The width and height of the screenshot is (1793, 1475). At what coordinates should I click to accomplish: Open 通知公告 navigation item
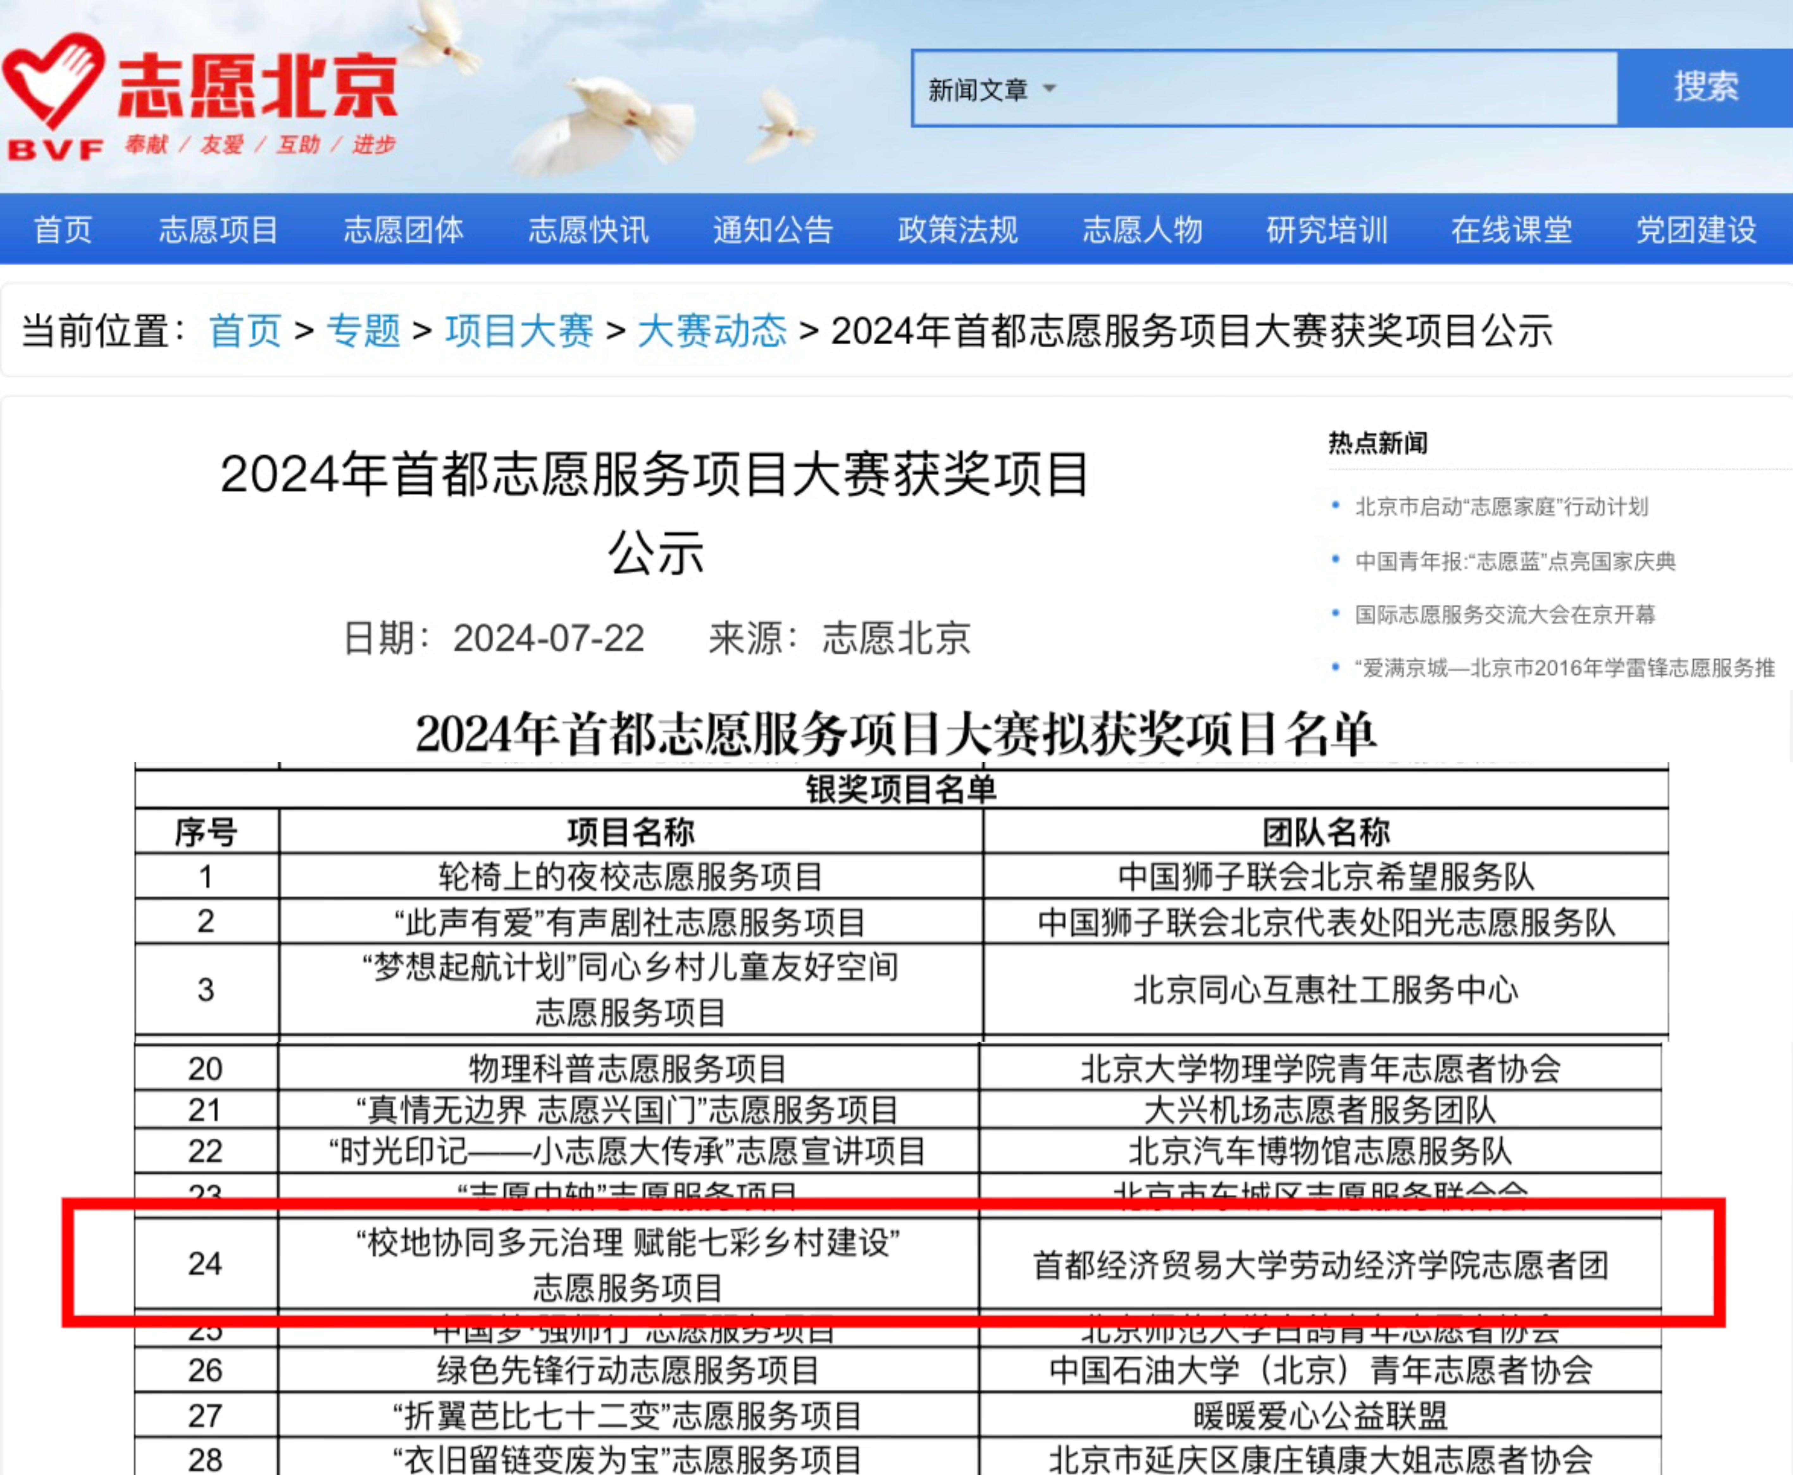[x=773, y=229]
